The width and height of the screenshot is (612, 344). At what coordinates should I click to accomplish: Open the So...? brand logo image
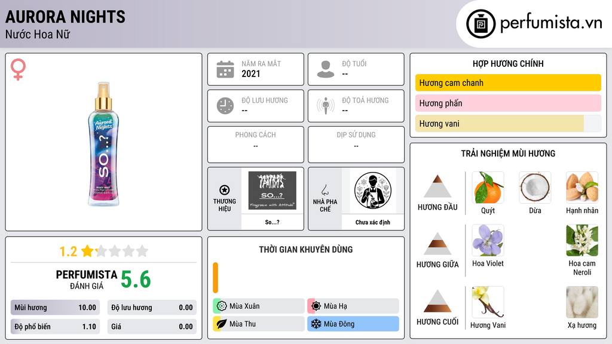273,191
